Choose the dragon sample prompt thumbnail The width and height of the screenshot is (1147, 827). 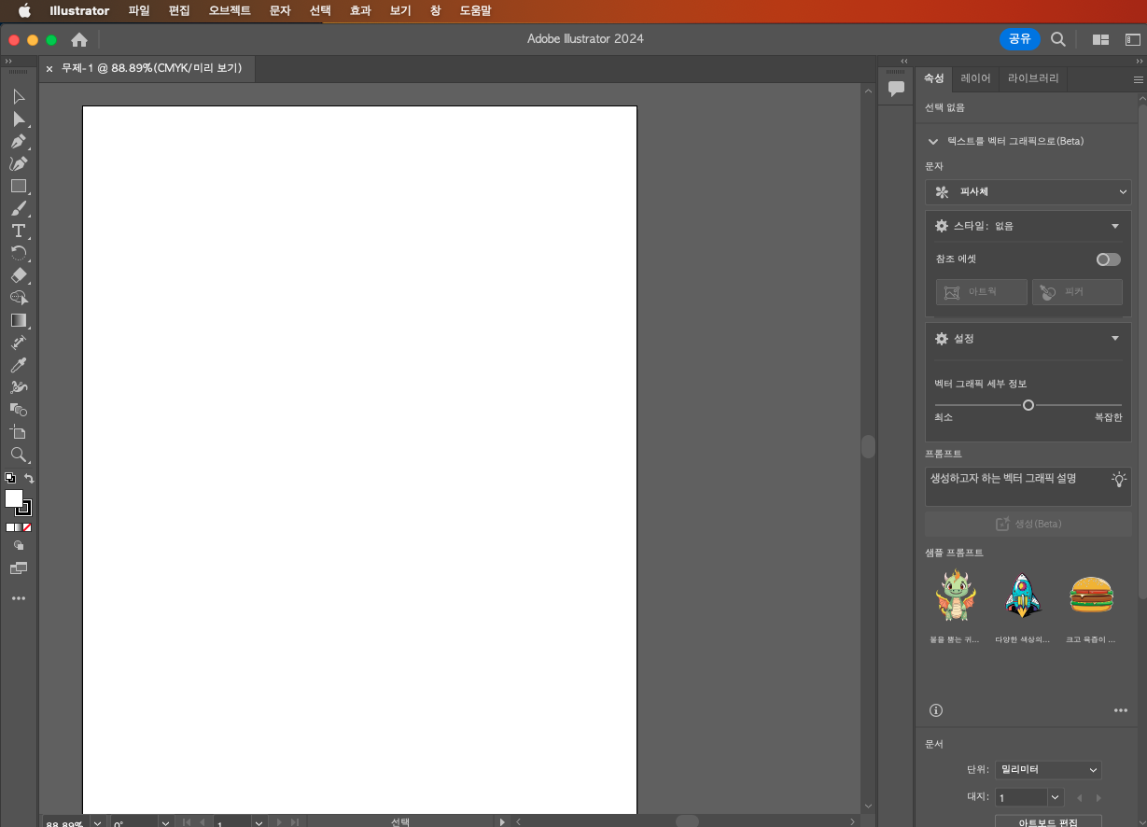[x=955, y=596]
